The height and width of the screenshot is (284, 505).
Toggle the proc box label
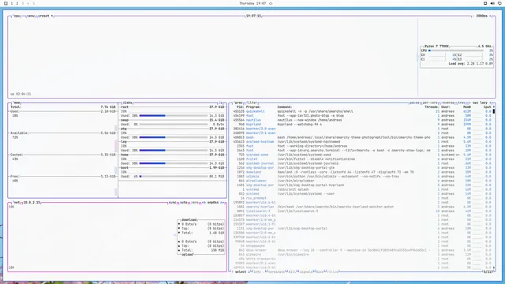(x=238, y=103)
